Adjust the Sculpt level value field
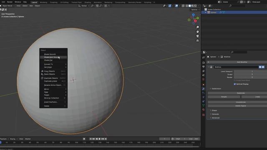This screenshot has width=267, height=150. [x=250, y=74]
